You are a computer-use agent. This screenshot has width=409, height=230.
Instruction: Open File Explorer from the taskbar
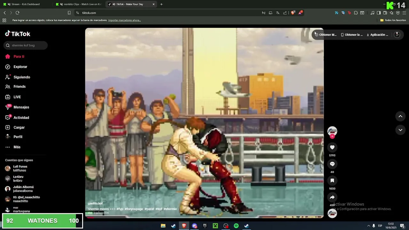coord(163,226)
